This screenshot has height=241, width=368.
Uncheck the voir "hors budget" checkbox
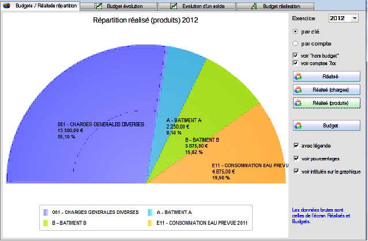(296, 55)
